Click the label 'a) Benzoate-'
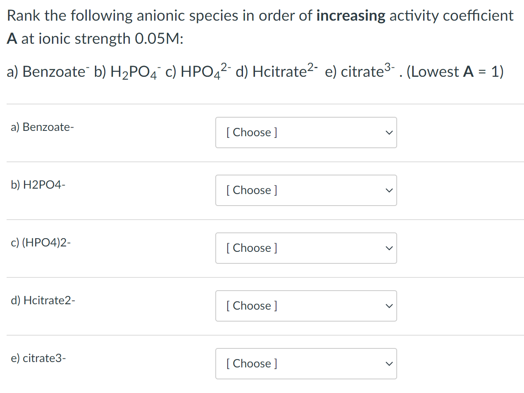The width and height of the screenshot is (524, 393). pyautogui.click(x=42, y=127)
